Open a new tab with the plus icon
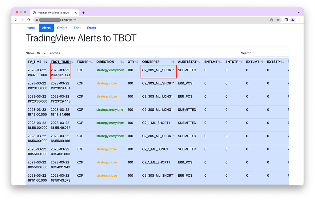The height and width of the screenshot is (200, 315). 83,13
